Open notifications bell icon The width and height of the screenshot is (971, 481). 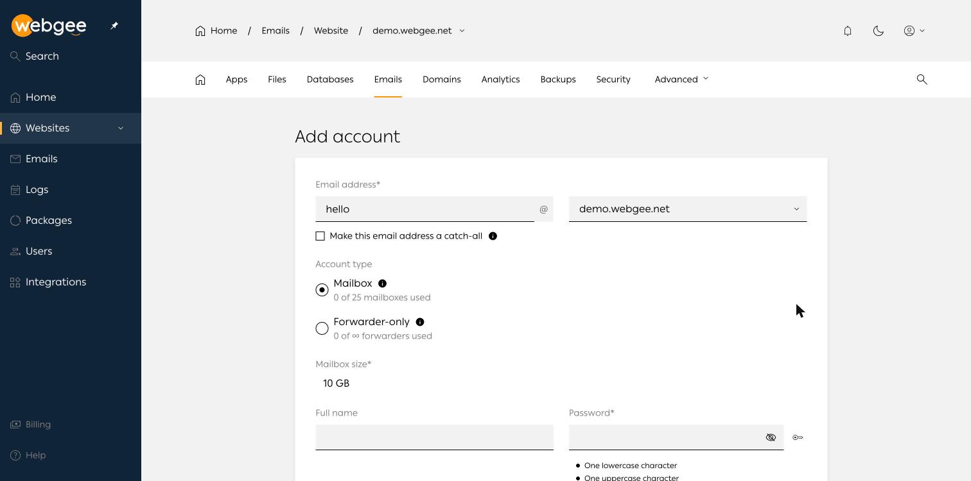click(848, 31)
